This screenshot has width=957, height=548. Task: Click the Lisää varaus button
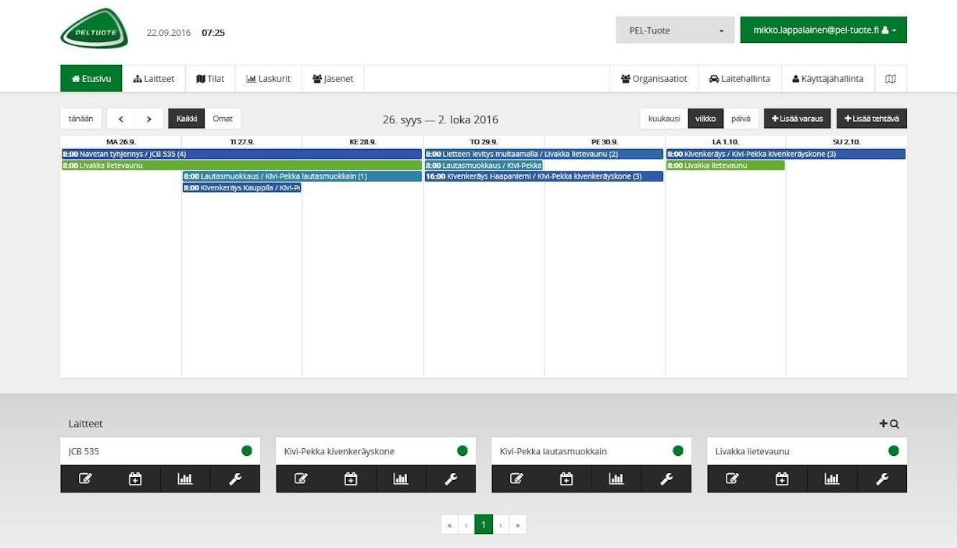tap(797, 119)
